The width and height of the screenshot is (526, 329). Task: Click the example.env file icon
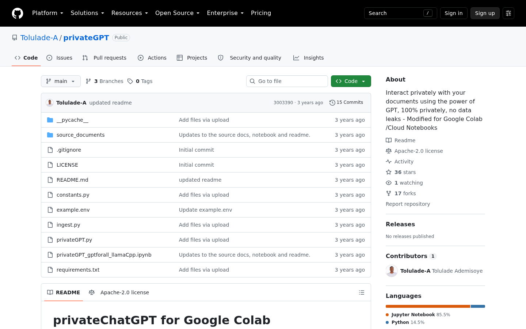click(x=50, y=210)
